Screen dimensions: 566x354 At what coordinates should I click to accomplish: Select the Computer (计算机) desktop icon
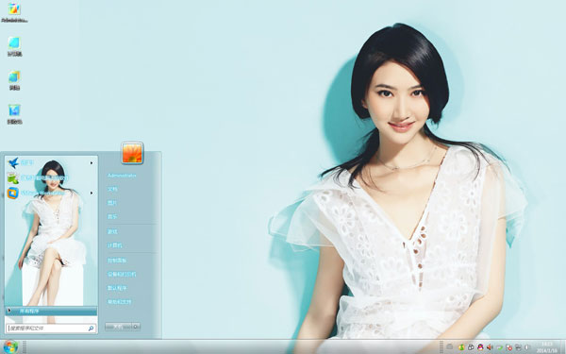pyautogui.click(x=14, y=46)
